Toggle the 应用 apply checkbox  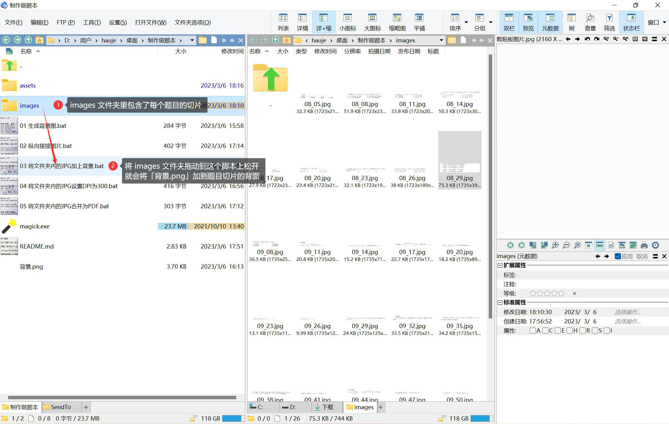coord(618,256)
